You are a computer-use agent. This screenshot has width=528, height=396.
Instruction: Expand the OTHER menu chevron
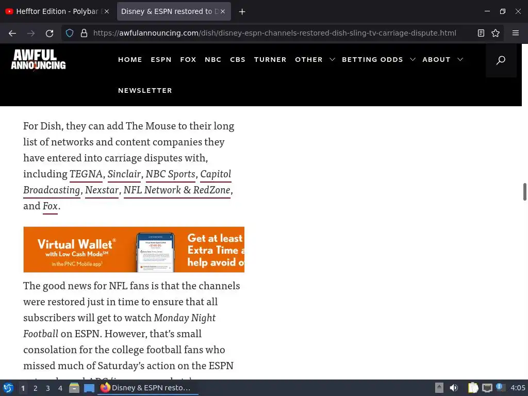click(332, 60)
